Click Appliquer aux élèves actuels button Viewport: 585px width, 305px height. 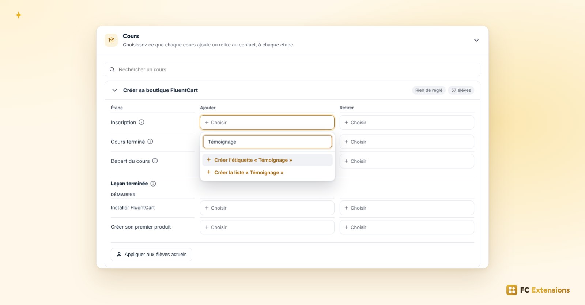coord(151,255)
